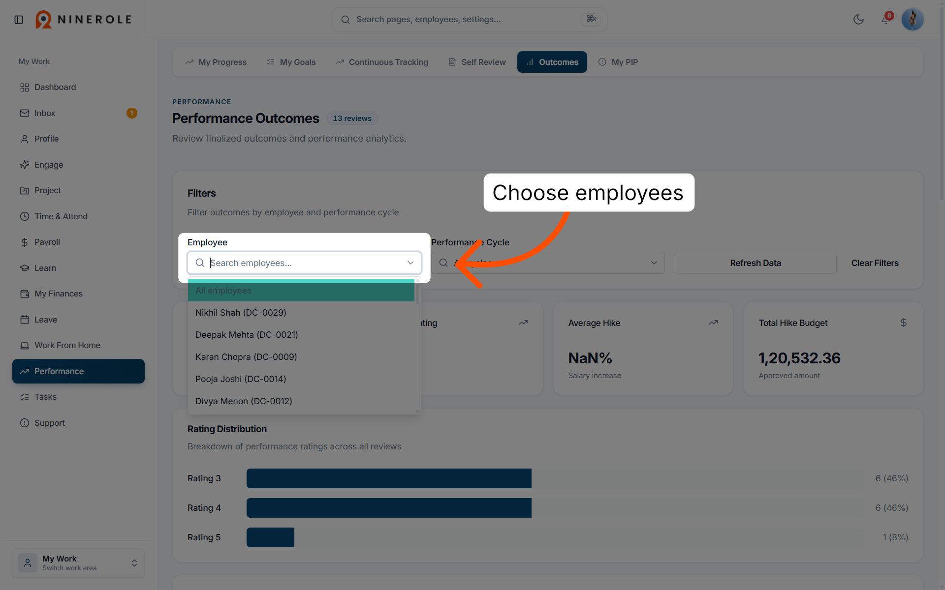Click the Payroll dollar icon
This screenshot has height=590, width=945.
click(25, 242)
